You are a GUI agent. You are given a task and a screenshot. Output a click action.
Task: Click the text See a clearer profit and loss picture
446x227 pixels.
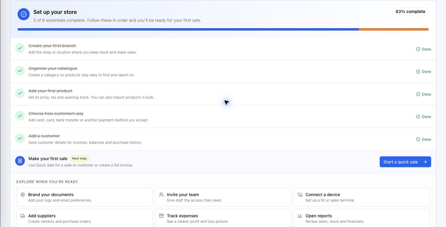point(198,222)
